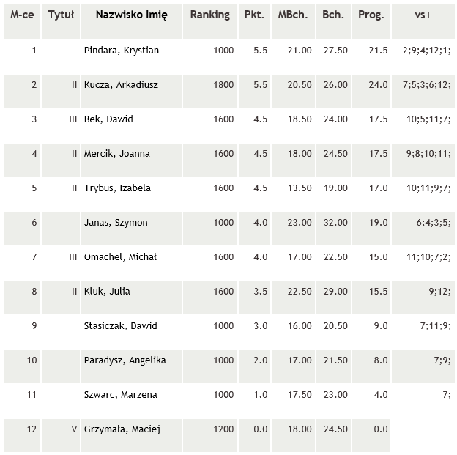Click the name Bek, Dawid

click(108, 119)
